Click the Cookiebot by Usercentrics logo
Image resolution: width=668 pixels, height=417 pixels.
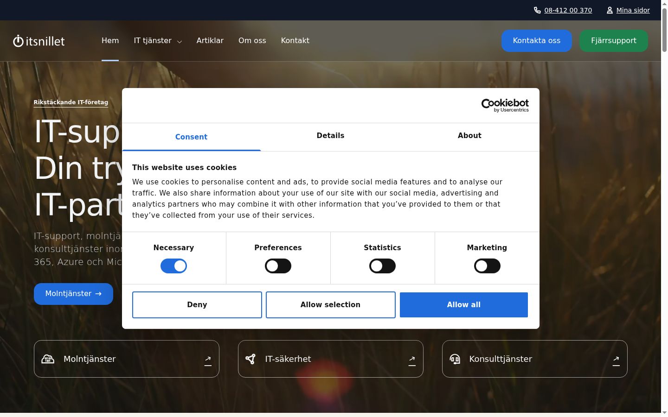[x=505, y=105]
